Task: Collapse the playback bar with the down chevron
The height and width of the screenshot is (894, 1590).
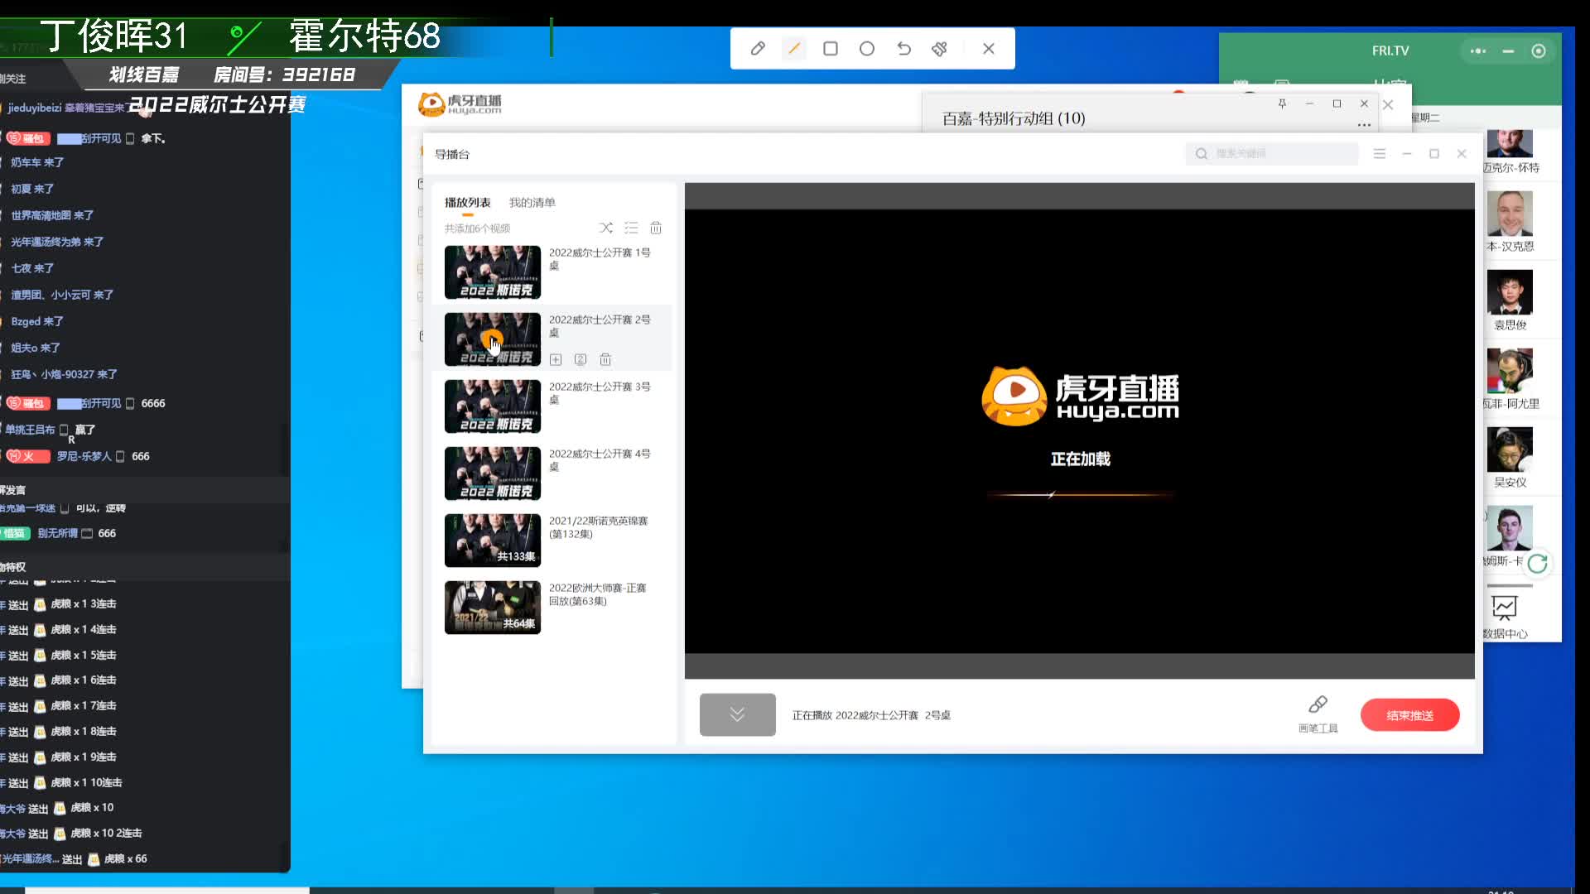Action: (737, 714)
